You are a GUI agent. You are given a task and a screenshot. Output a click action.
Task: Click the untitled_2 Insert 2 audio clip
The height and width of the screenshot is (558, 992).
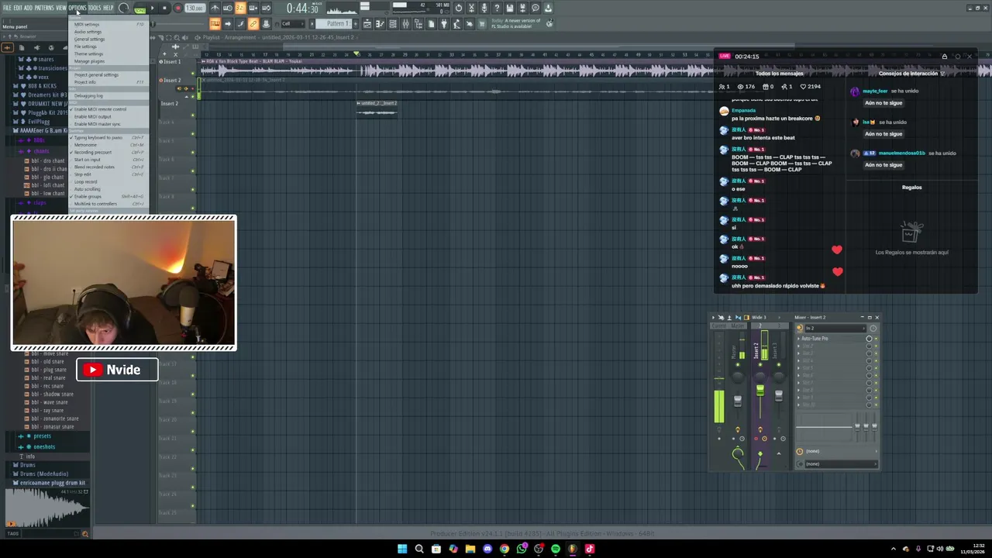[377, 108]
